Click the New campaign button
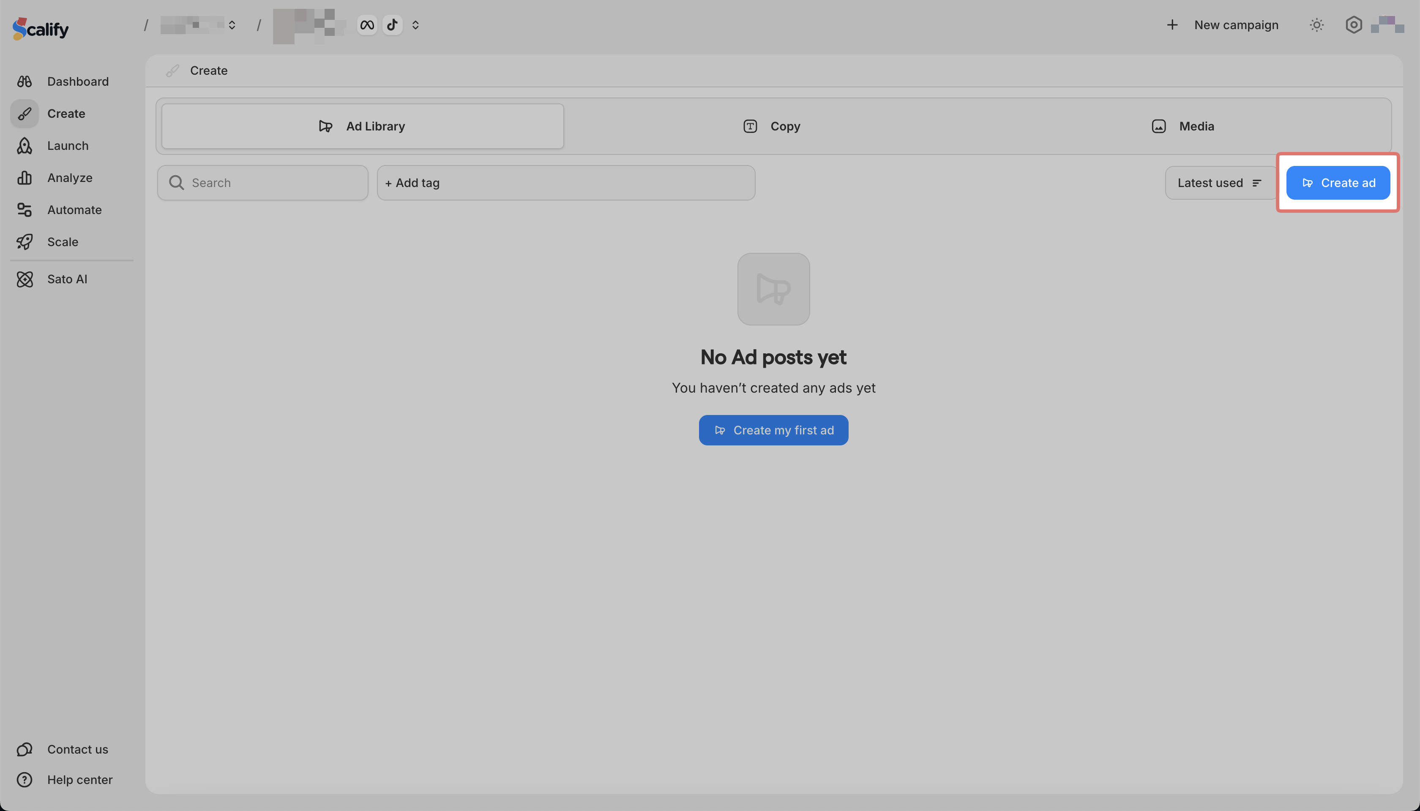Image resolution: width=1420 pixels, height=811 pixels. tap(1223, 25)
